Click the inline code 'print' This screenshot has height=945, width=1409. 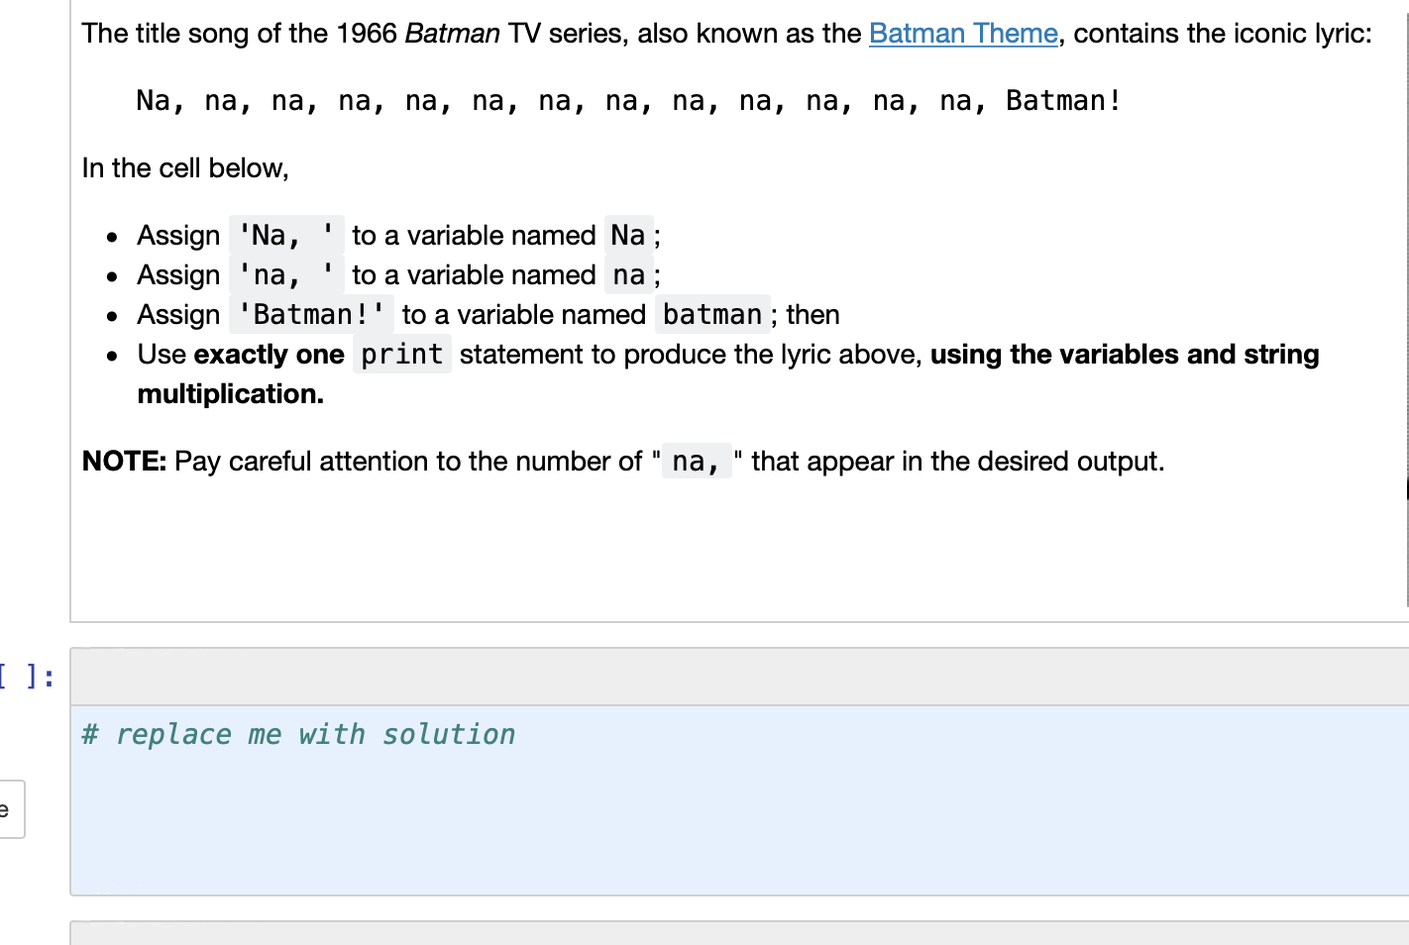[x=401, y=354]
